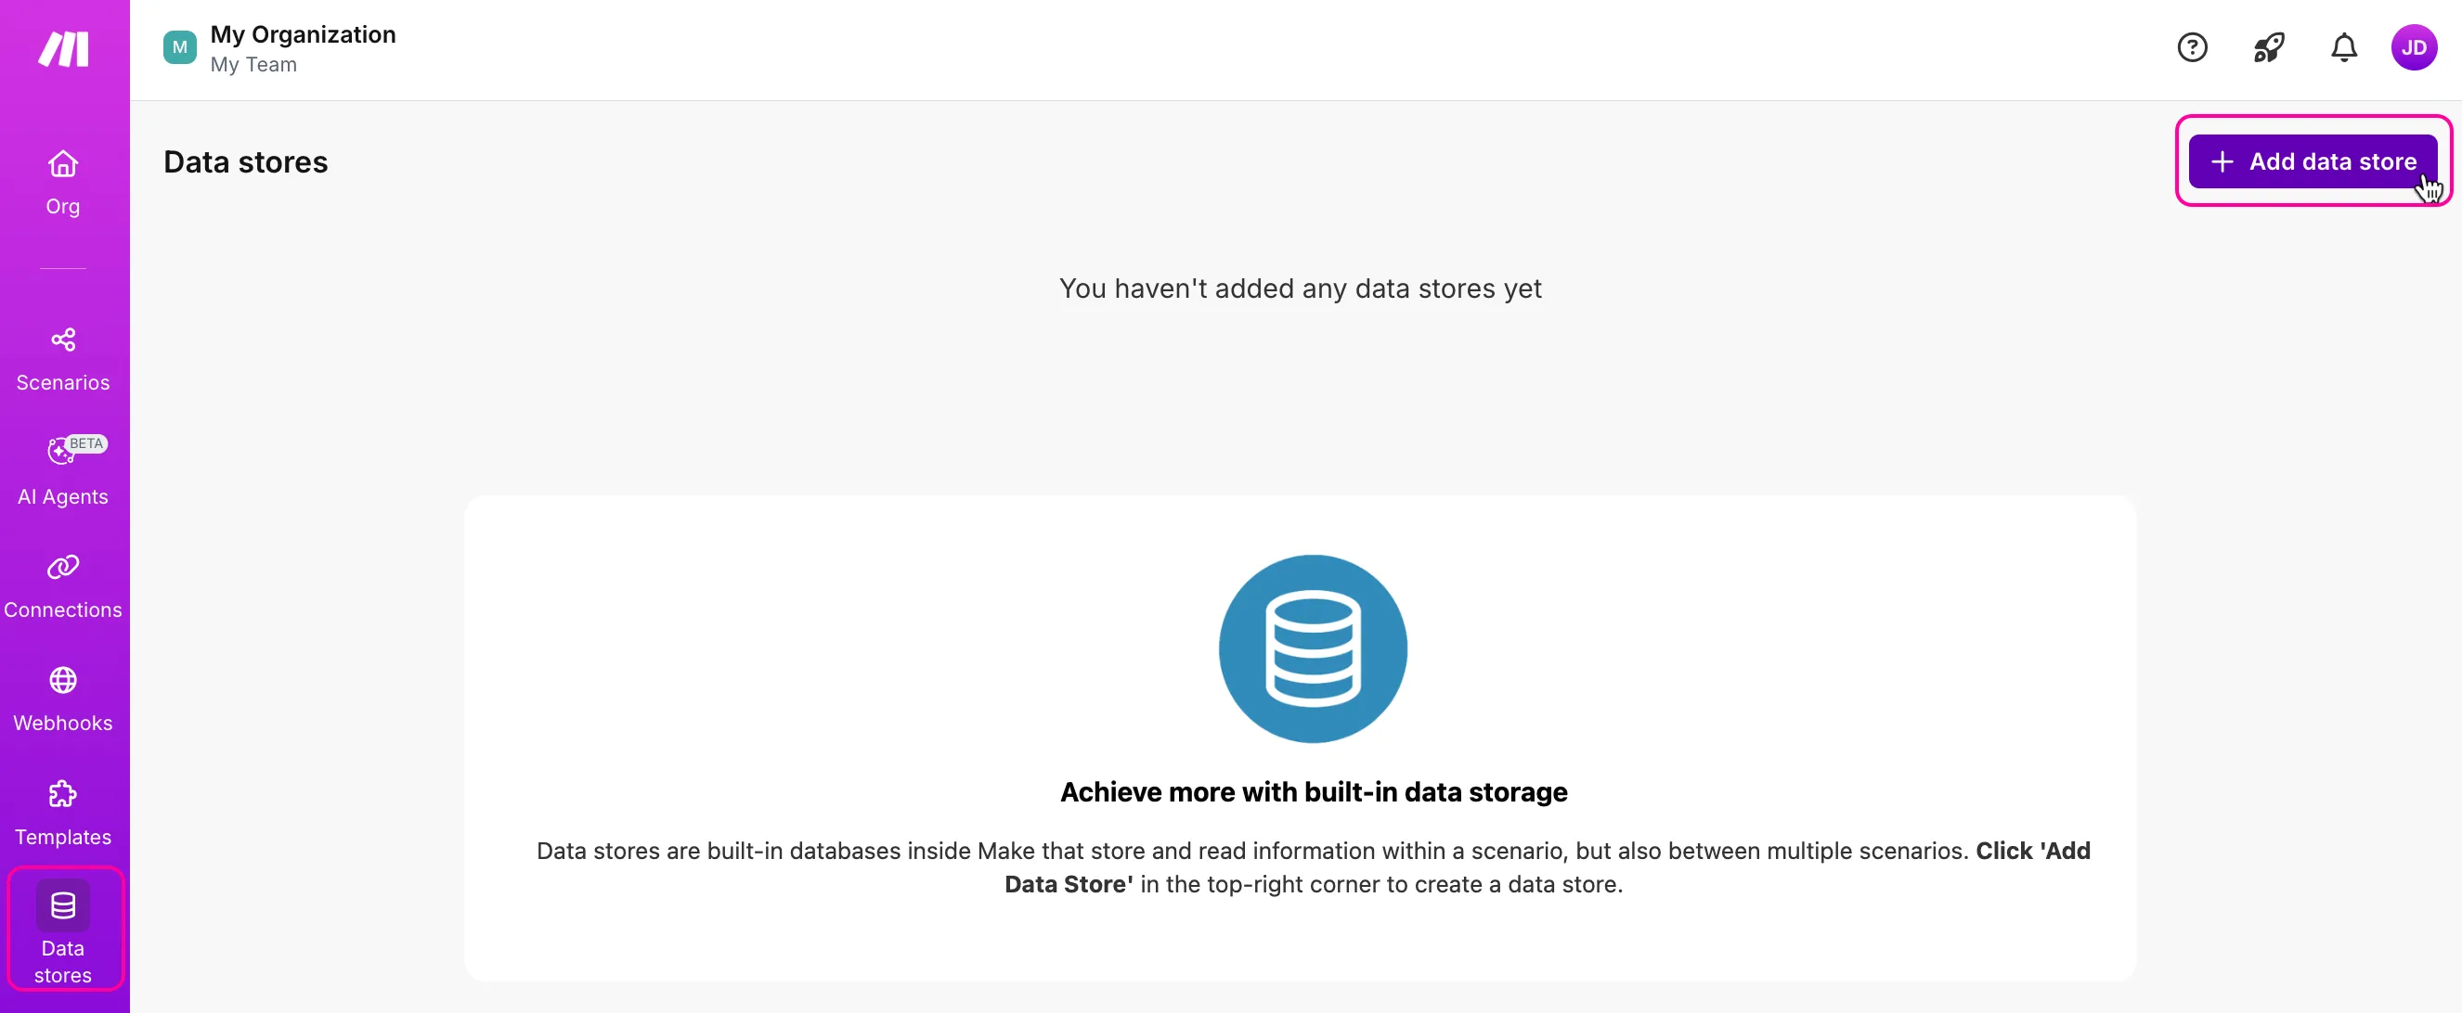Open the Connections page
The height and width of the screenshot is (1013, 2462).
pos(63,586)
